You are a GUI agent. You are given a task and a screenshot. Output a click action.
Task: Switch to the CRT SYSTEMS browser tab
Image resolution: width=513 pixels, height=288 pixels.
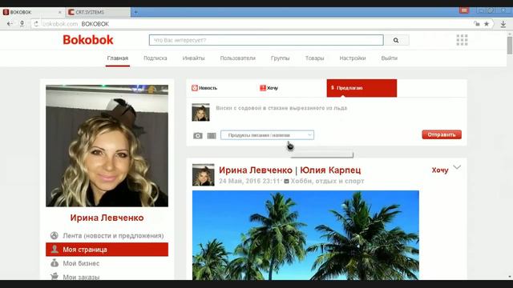pos(98,13)
